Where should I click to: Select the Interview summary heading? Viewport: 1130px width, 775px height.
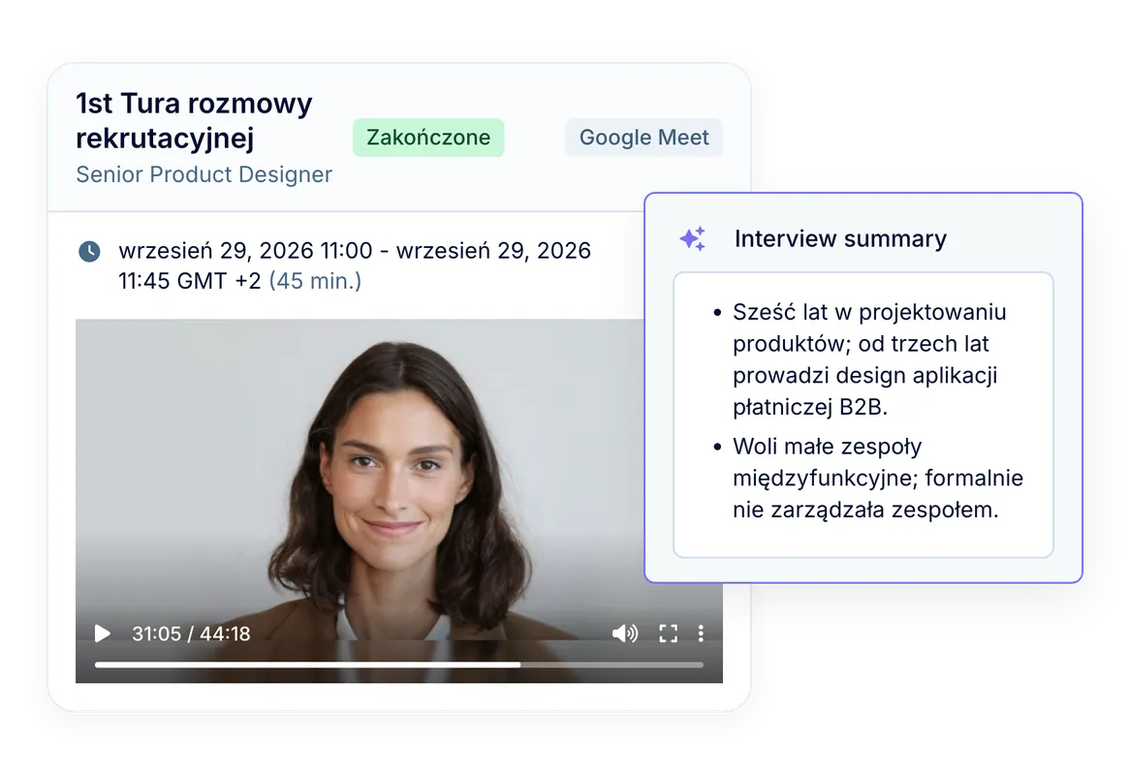click(x=840, y=238)
